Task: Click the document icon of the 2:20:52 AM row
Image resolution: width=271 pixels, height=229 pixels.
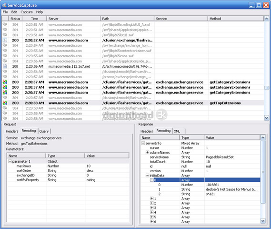Action: [x=5, y=40]
